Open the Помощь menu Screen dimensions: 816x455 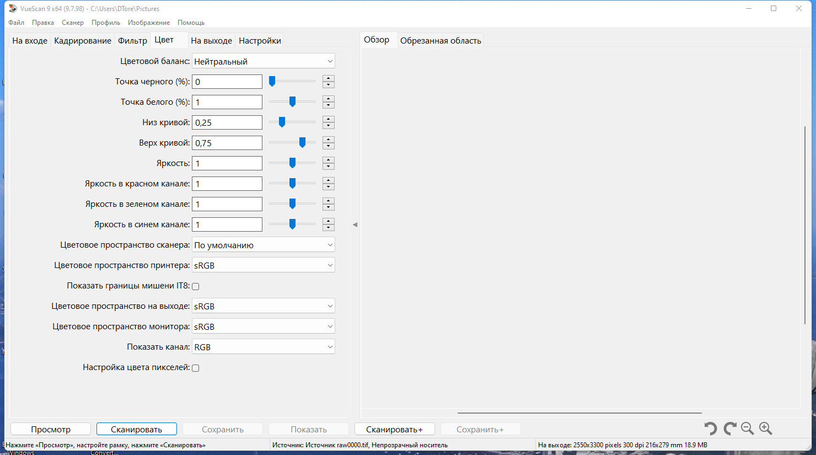point(191,23)
